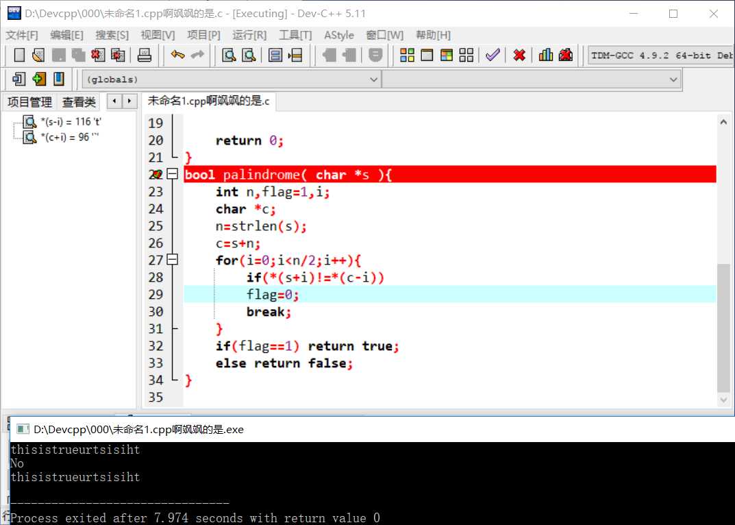Open the TDM-GCC 4.9.2 compiler selector

tap(661, 56)
